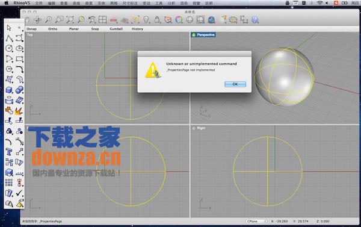
Task: Open the second menu bar item after RhinoVS
Action: tap(51, 3)
